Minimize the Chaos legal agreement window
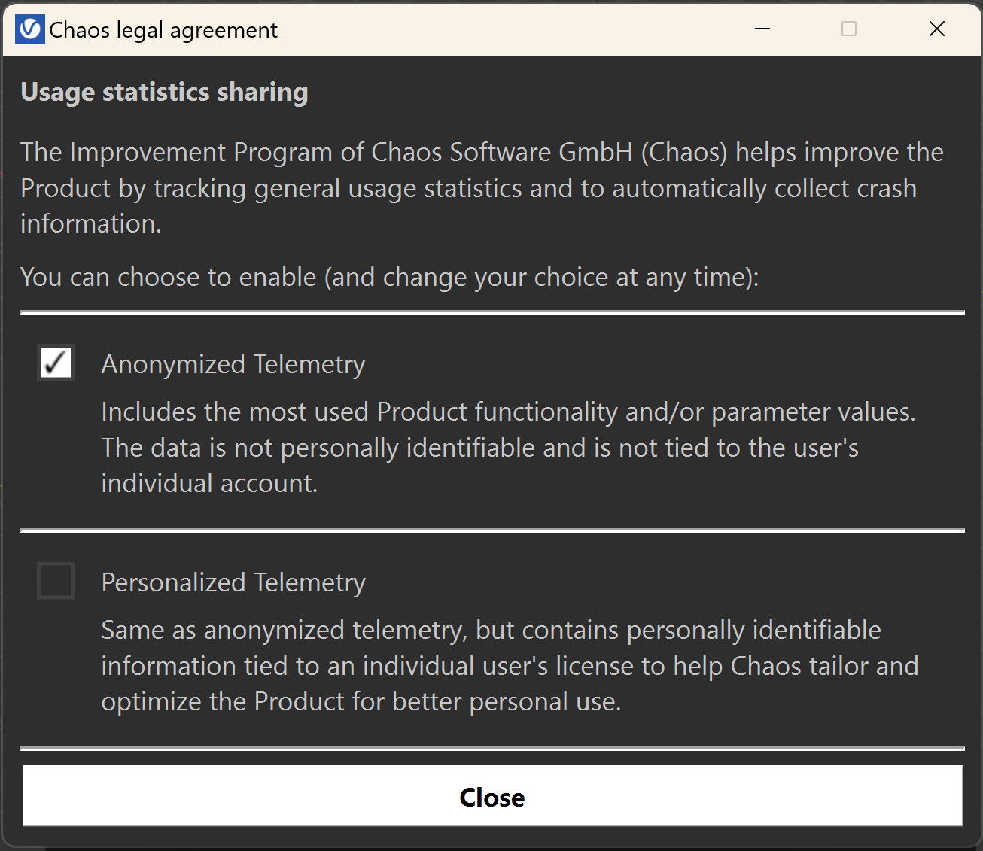Screen dimensions: 983x851 pyautogui.click(x=762, y=29)
